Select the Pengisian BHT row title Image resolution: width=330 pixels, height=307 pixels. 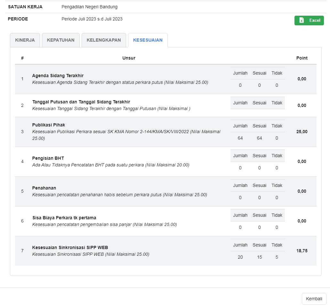48,158
